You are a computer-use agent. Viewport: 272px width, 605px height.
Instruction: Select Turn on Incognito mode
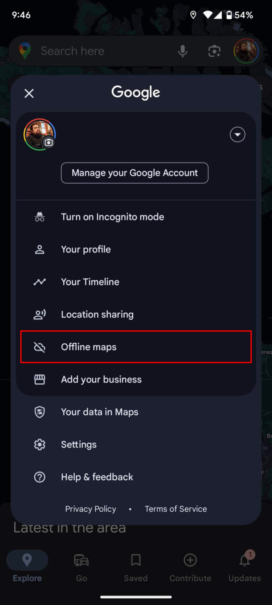click(x=112, y=217)
